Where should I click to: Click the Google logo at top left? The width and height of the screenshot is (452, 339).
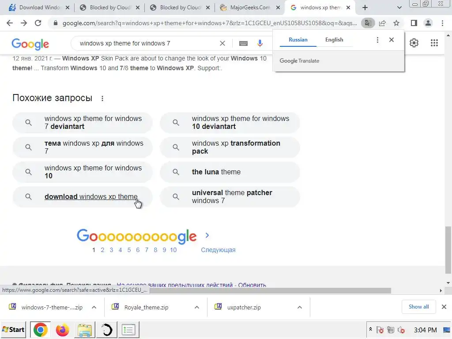(x=30, y=44)
